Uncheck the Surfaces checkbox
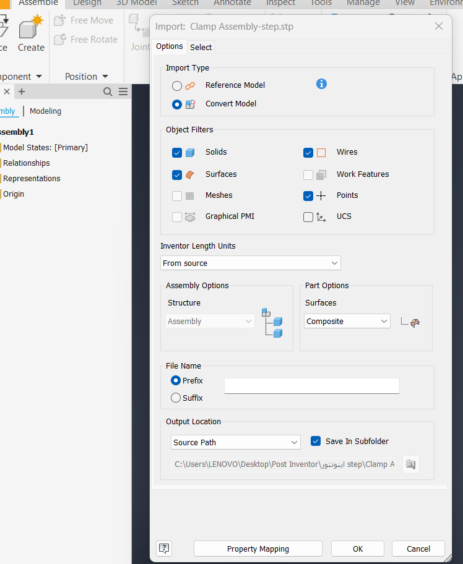 click(x=177, y=175)
